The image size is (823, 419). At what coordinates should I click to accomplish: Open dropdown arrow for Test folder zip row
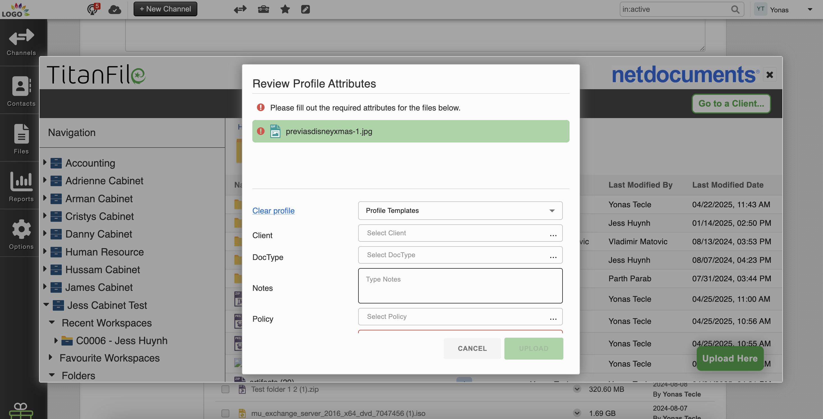coord(577,389)
